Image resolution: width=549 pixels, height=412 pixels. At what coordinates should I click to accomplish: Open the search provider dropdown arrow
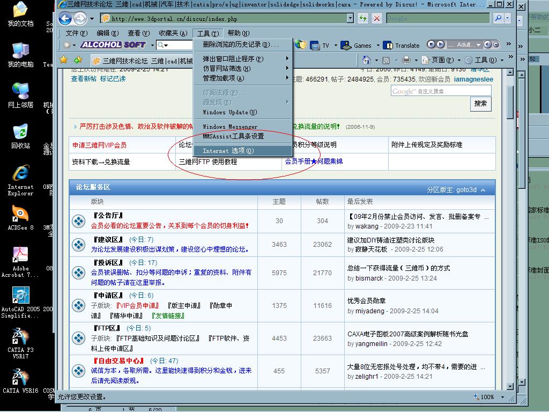click(508, 18)
